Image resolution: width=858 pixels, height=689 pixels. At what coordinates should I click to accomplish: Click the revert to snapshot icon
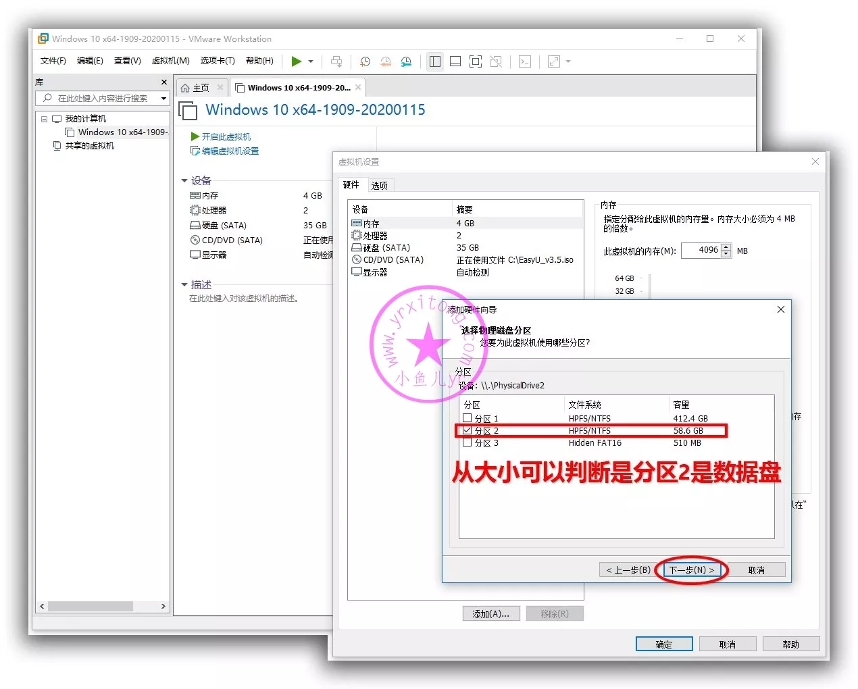(386, 61)
